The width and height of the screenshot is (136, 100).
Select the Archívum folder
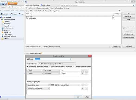coord(7,30)
